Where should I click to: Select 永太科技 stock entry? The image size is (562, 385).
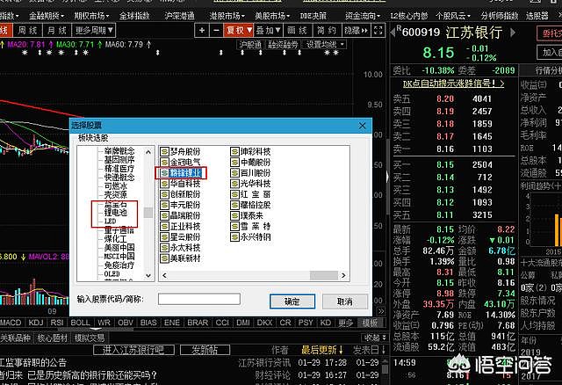tap(180, 248)
